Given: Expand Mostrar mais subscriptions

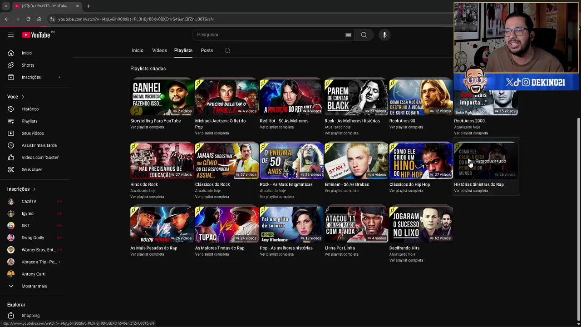Looking at the screenshot, I should coord(35,286).
